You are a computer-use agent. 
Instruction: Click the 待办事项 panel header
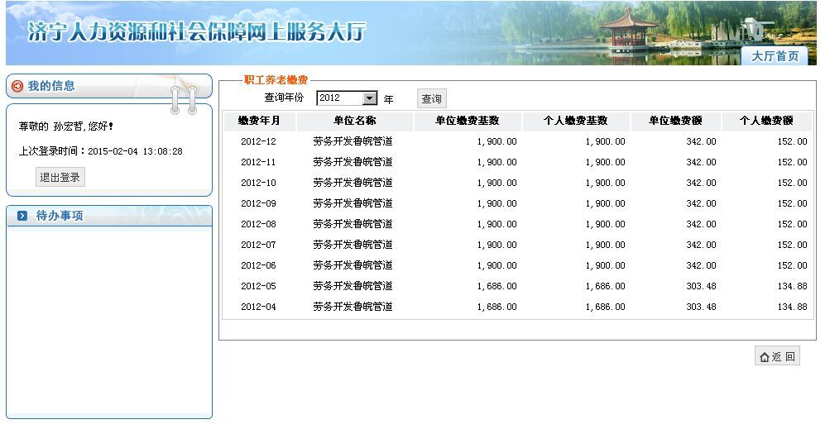[x=60, y=216]
